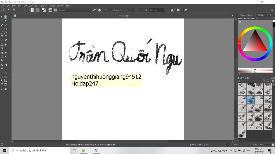Select the Move tool
275x154 pixels.
click(6, 45)
